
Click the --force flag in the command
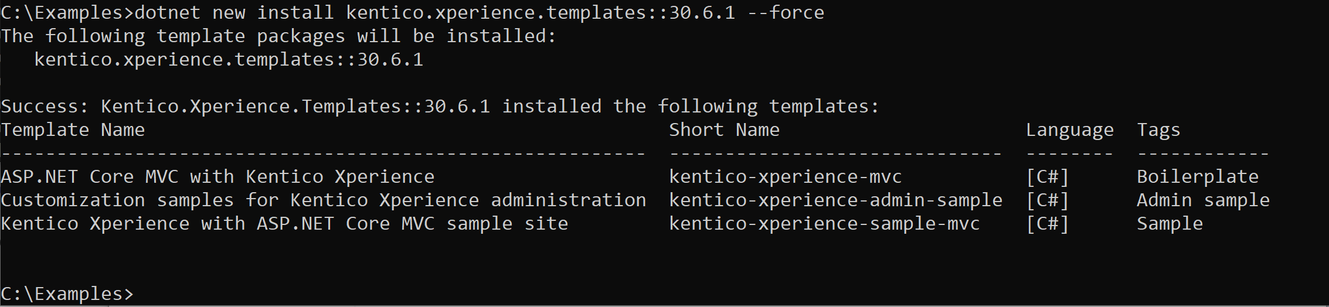tap(786, 12)
